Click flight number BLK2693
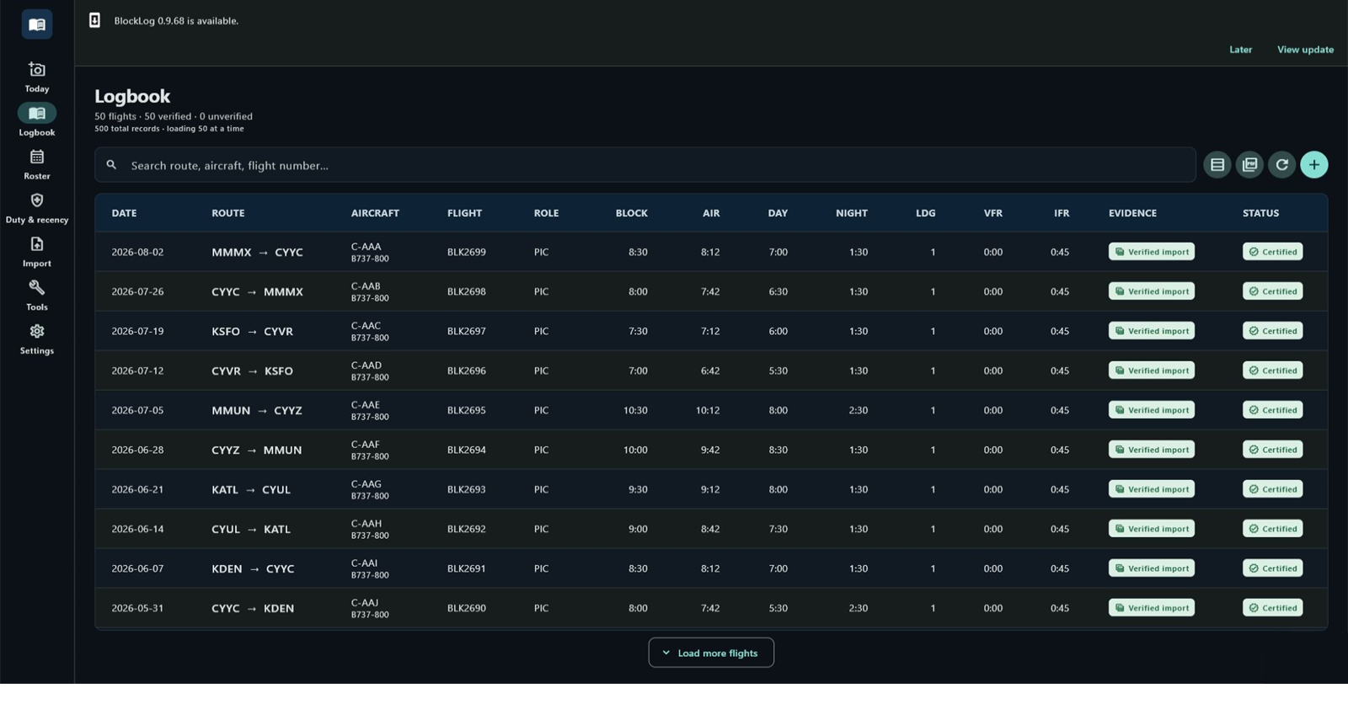Image resolution: width=1348 pixels, height=704 pixels. coord(467,489)
